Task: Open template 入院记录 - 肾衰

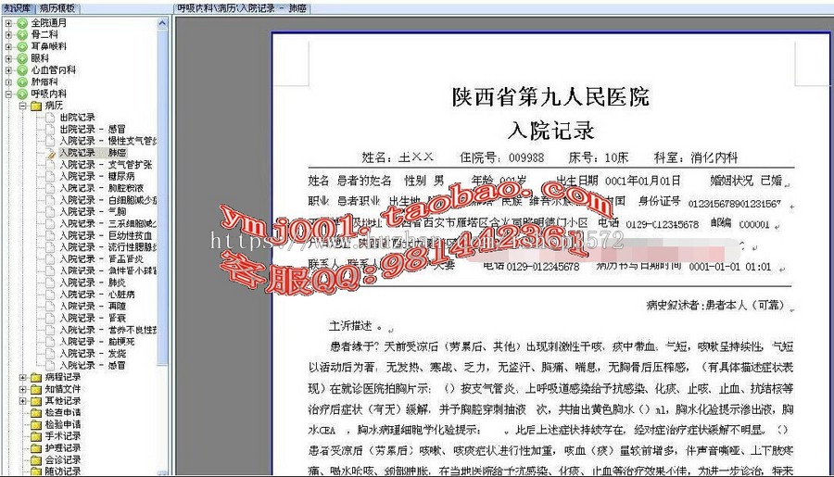Action: coord(93,318)
